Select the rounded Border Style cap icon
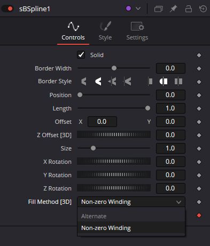210x246 pixels. pyautogui.click(x=164, y=82)
